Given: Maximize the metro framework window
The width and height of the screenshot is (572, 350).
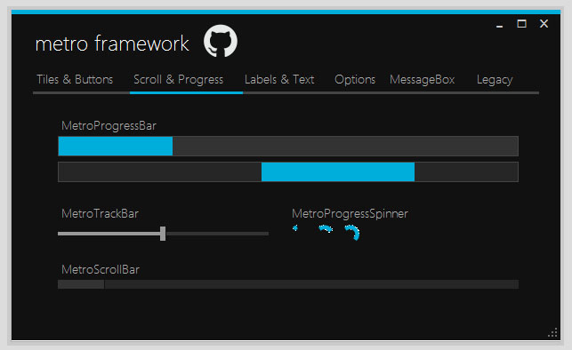Looking at the screenshot, I should coord(521,24).
